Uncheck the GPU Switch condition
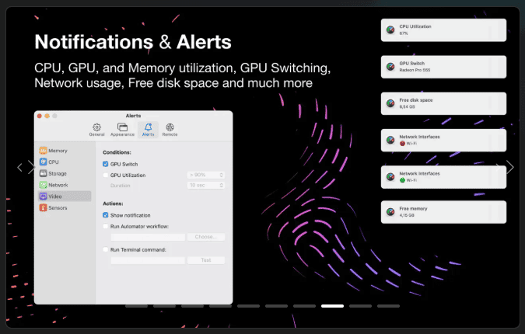 [106, 164]
